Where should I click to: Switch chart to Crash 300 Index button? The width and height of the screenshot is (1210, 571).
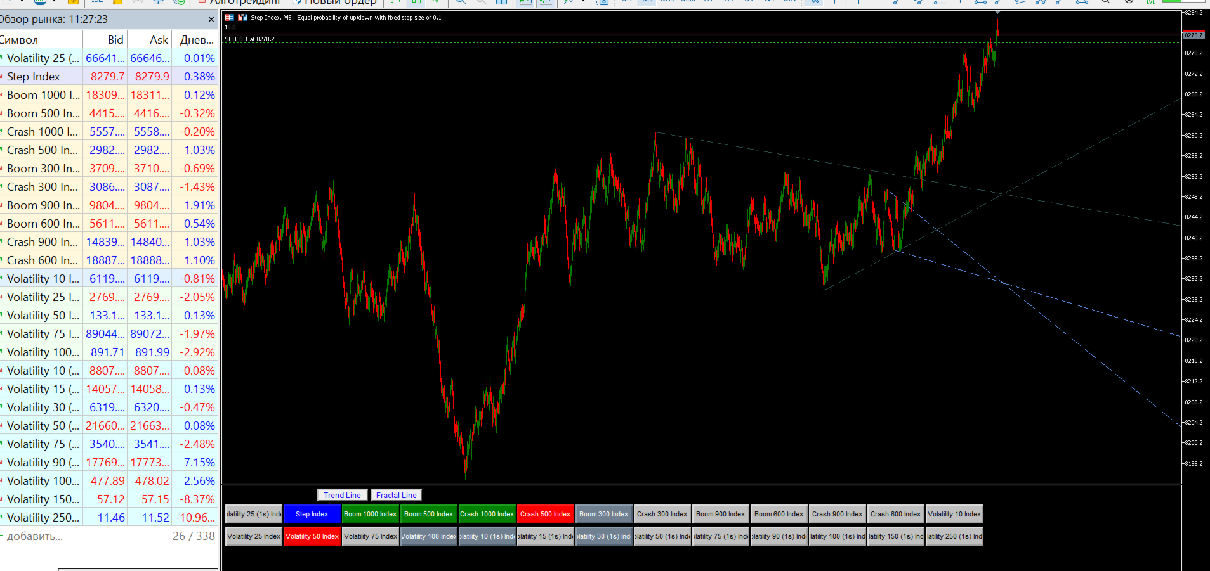(x=662, y=514)
